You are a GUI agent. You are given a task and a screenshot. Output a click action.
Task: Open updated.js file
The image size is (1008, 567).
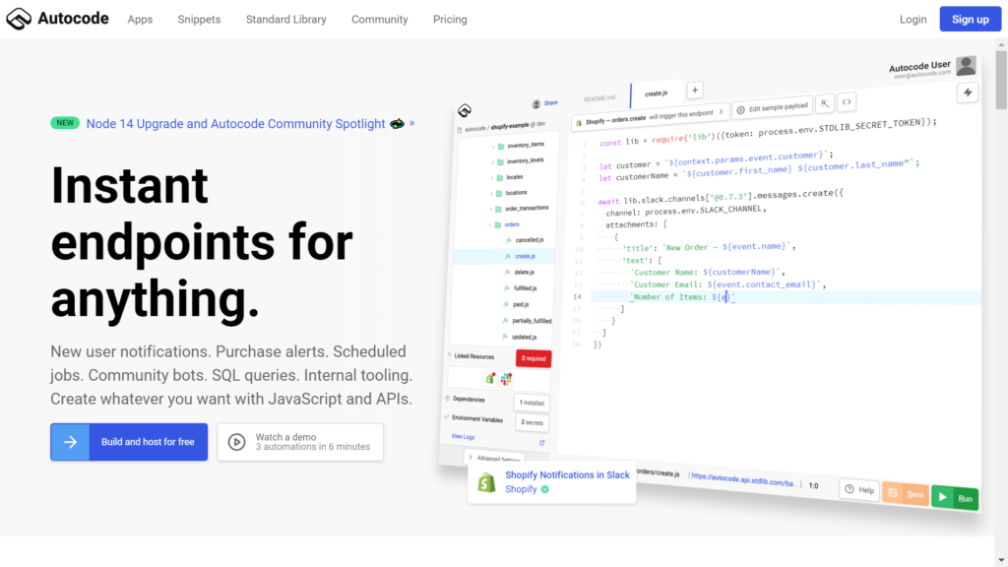(520, 337)
